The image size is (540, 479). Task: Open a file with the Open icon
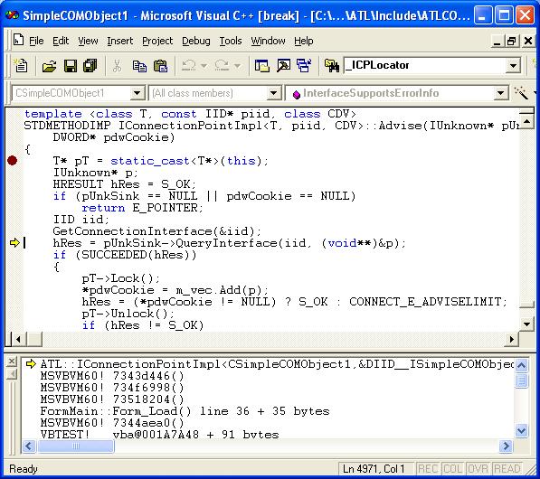49,65
